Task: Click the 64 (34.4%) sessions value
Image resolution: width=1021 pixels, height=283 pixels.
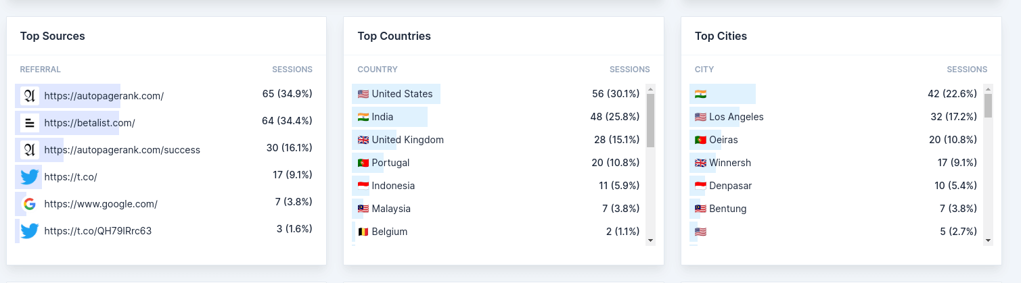Action: 288,121
